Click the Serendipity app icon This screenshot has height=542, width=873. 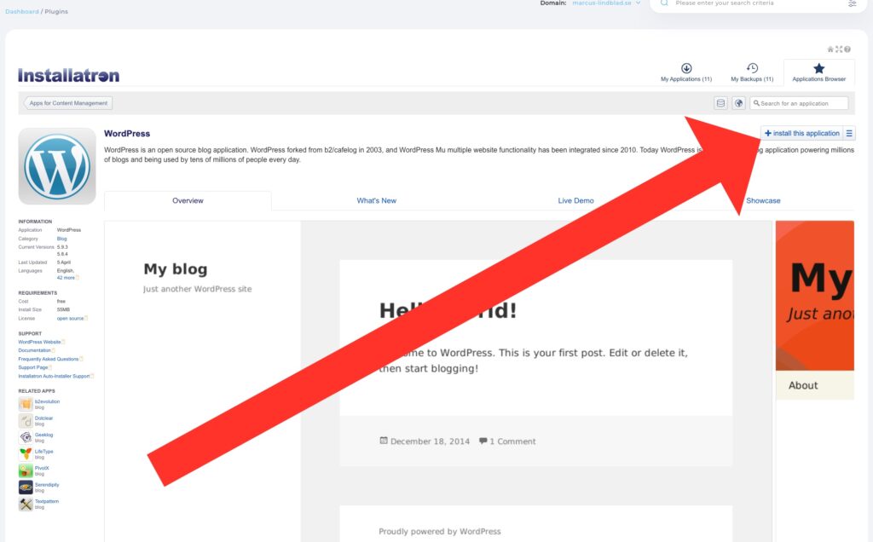click(x=26, y=487)
